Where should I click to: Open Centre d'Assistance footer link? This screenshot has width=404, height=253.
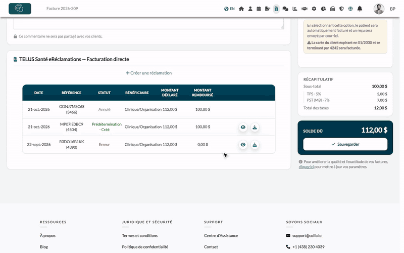(221, 236)
